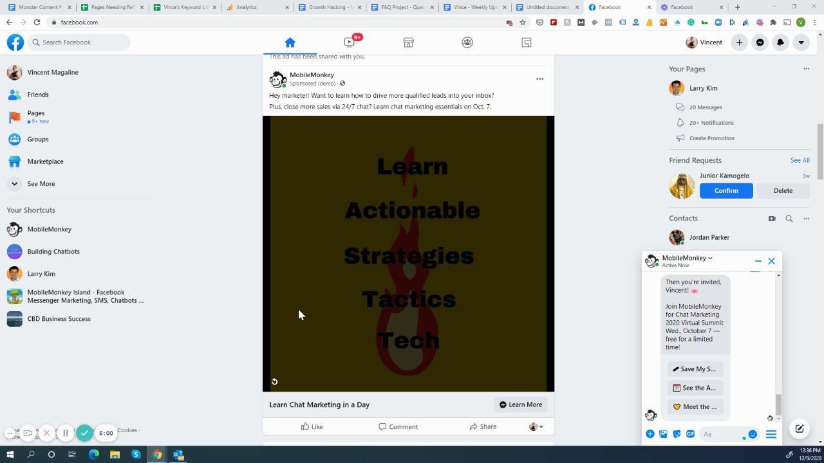
Task: Click the Learn More button
Action: coord(521,404)
